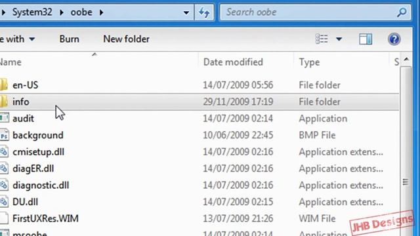Screen dimensions: 420x236
Task: Select the en-US folder name
Action: tap(26, 85)
